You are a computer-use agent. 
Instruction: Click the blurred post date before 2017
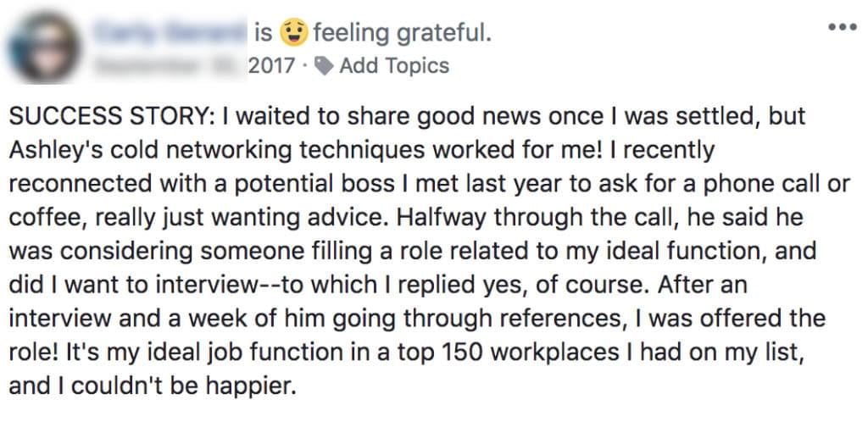coord(169,66)
